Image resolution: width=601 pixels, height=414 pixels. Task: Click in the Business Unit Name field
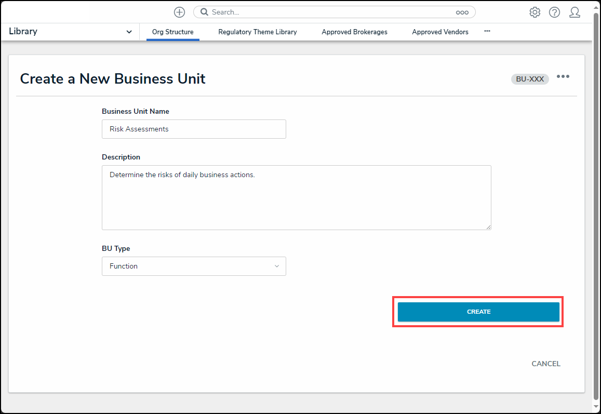point(194,129)
